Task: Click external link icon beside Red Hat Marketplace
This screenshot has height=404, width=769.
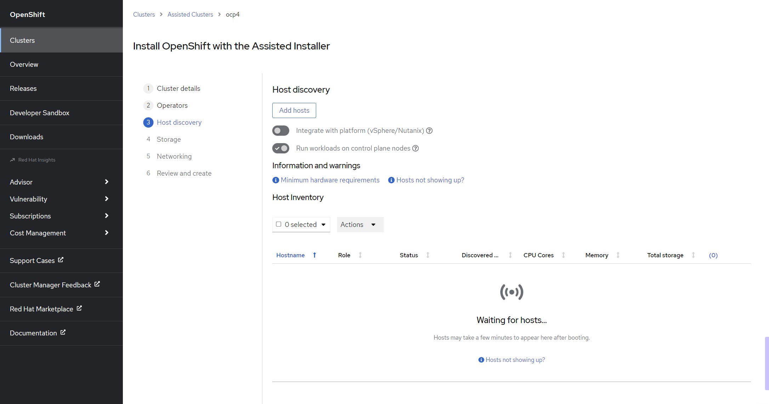Action: click(x=79, y=308)
